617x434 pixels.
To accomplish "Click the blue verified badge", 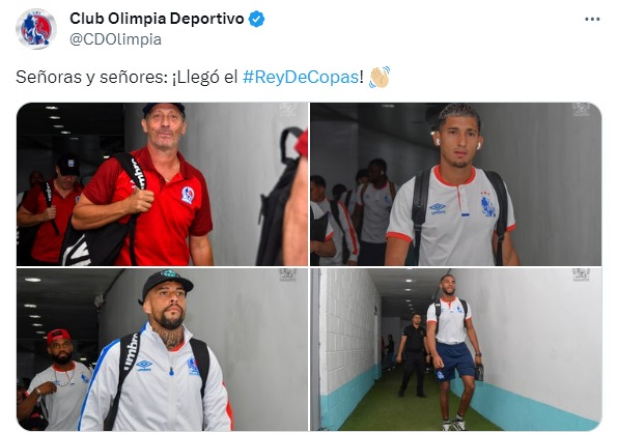I will coord(257,20).
